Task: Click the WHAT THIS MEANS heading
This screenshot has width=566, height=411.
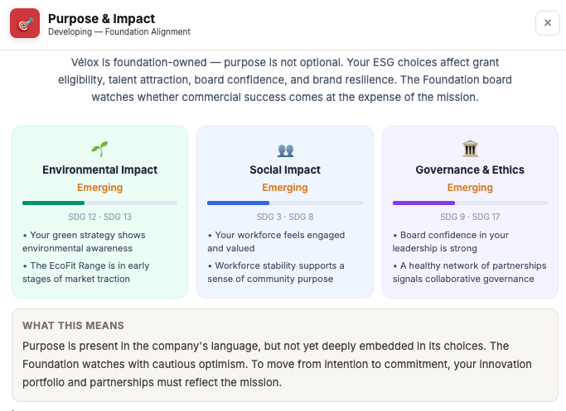Action: coord(73,325)
